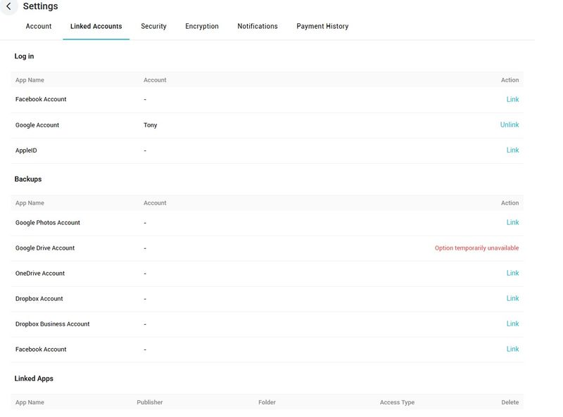Link the Dropbox Account backup
This screenshot has width=563, height=417.
(x=512, y=299)
